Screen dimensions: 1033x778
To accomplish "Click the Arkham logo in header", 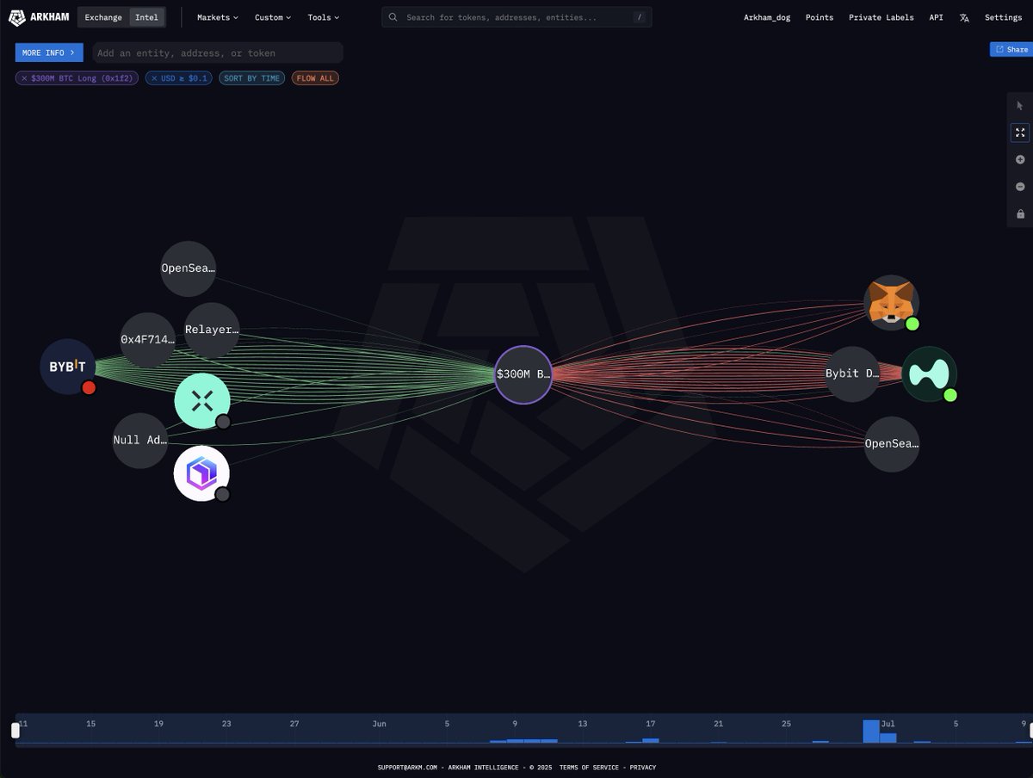I will coord(39,17).
